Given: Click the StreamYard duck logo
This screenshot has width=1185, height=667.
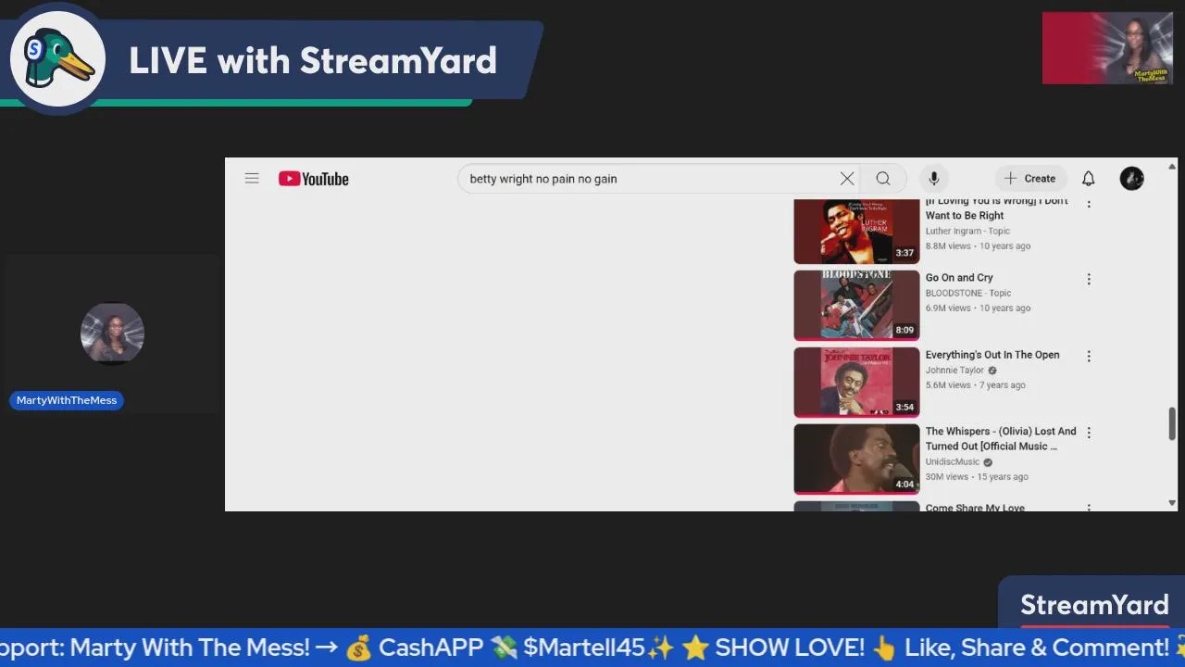Looking at the screenshot, I should point(57,59).
